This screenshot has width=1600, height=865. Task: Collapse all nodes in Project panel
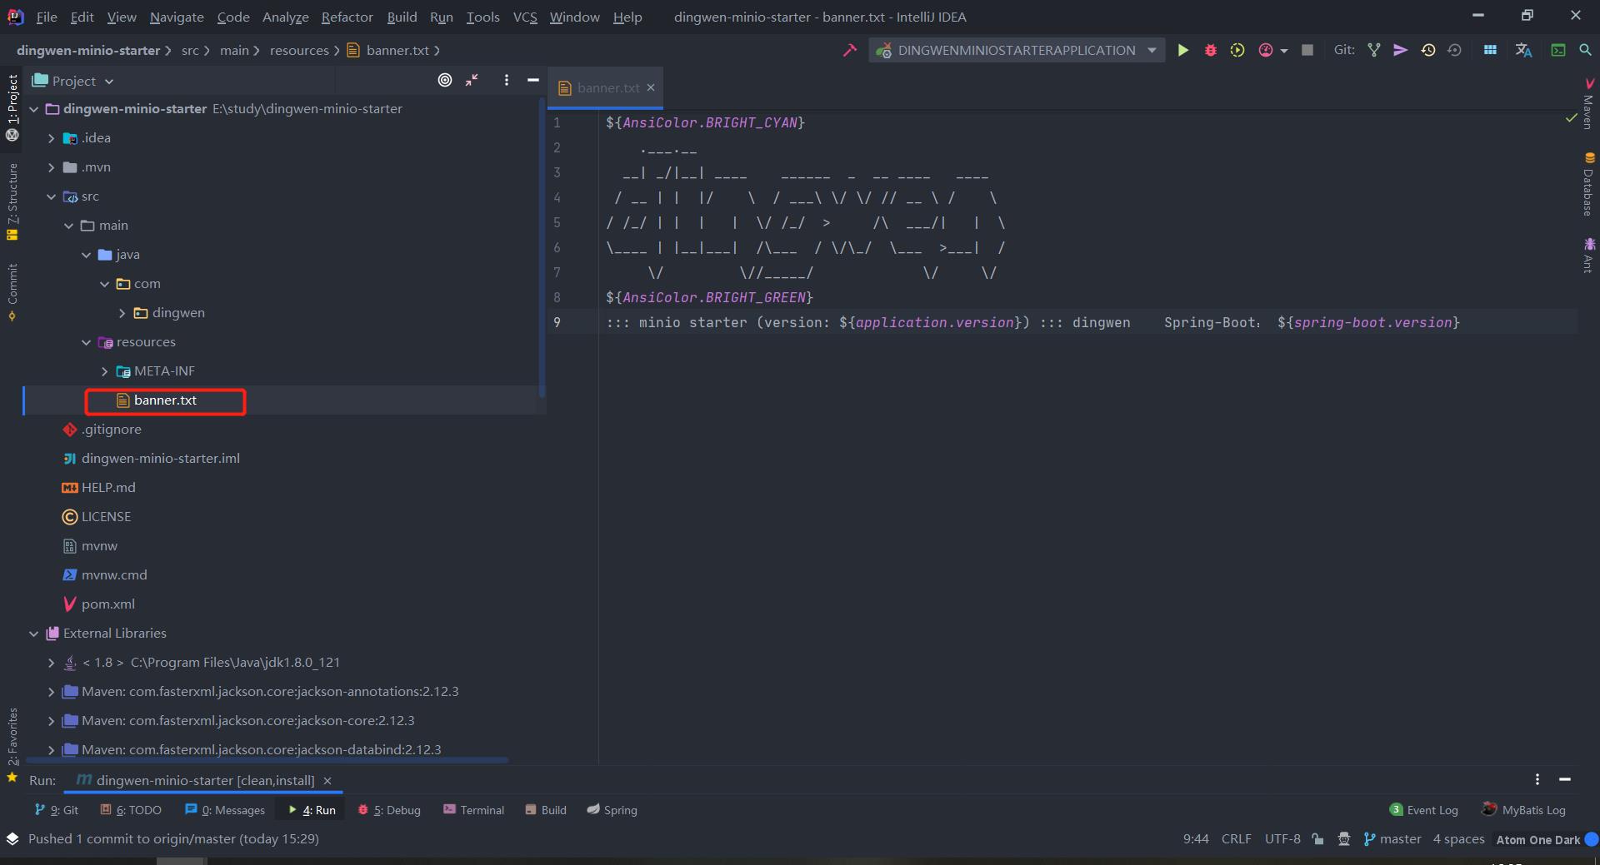pyautogui.click(x=472, y=80)
